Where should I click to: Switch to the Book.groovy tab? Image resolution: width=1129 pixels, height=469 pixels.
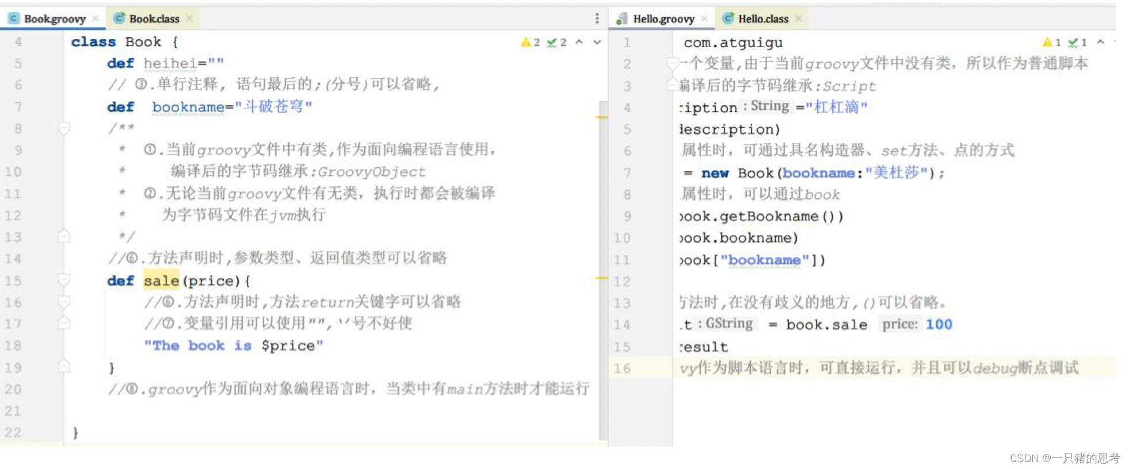coord(55,19)
